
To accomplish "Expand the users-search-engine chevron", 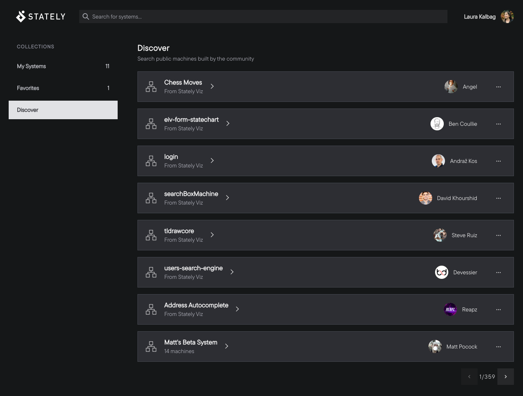I will [232, 272].
